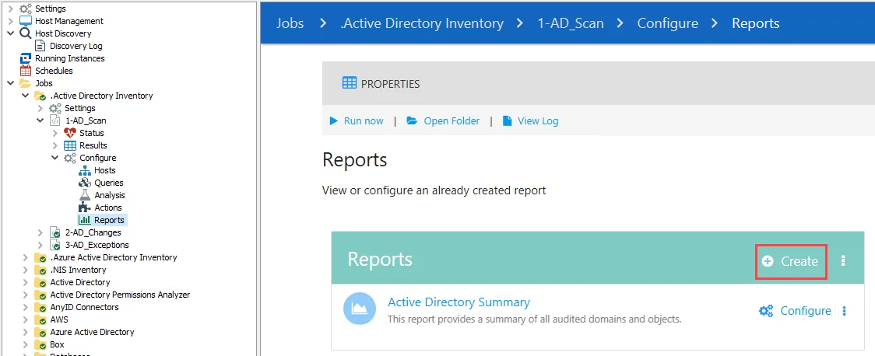Open the Reports panel kebab menu
The width and height of the screenshot is (875, 356).
coord(842,260)
